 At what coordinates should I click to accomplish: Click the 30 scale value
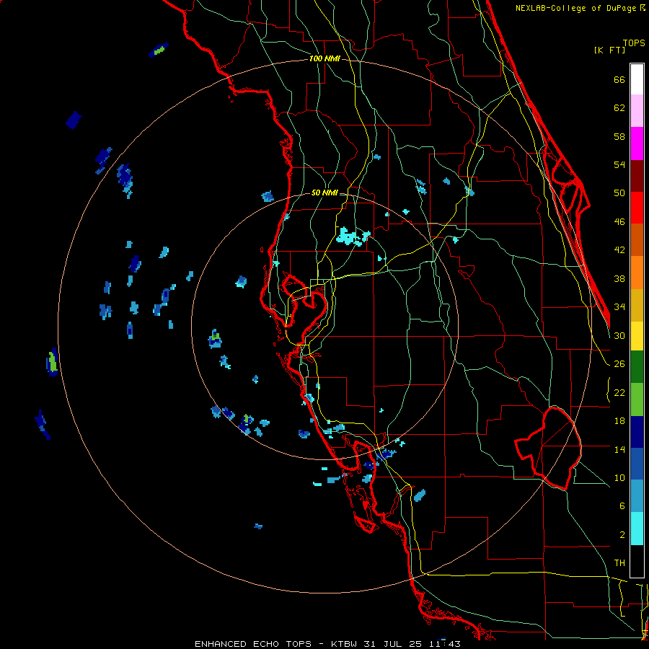pos(619,335)
